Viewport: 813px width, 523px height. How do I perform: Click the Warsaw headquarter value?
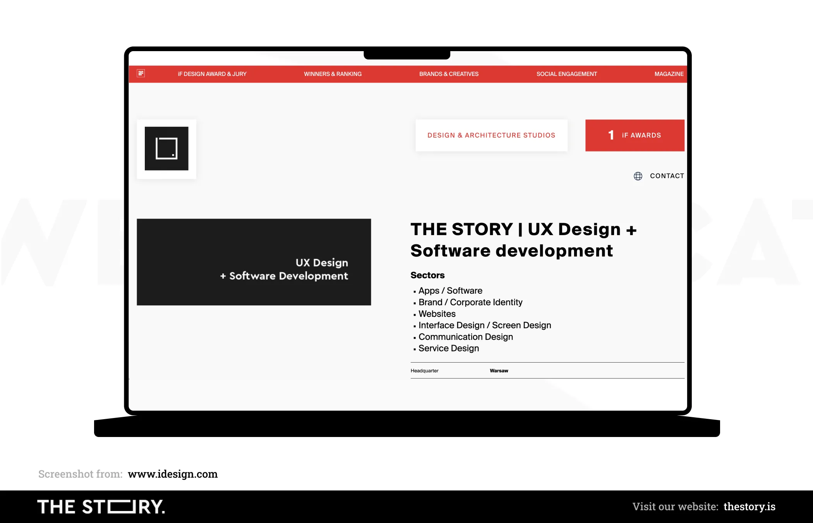499,371
